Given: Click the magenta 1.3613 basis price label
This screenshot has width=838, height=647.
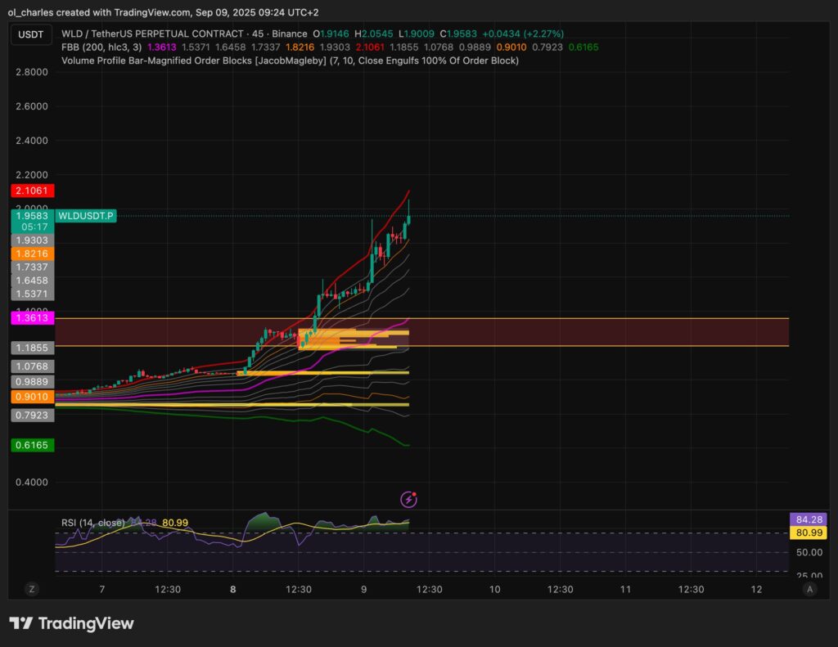Looking at the screenshot, I should coord(32,317).
